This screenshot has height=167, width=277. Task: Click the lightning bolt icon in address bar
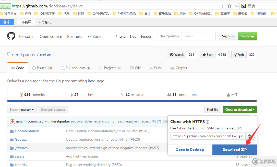[223, 6]
